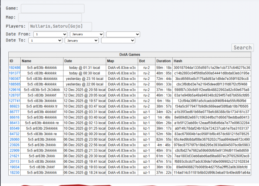Screen dimensions: 259x186
Task: Open the Date From month dropdown
Action: pyautogui.click(x=87, y=34)
